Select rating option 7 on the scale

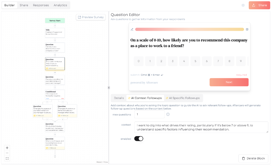(x=218, y=61)
